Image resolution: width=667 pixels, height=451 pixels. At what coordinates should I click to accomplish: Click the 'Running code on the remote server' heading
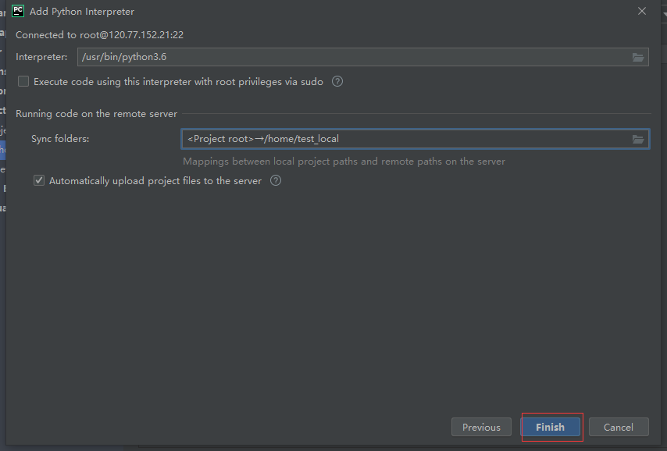[x=96, y=114]
